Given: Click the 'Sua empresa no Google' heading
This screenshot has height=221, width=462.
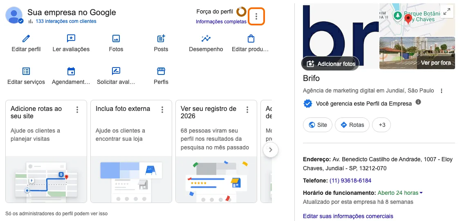Looking at the screenshot, I should (72, 12).
